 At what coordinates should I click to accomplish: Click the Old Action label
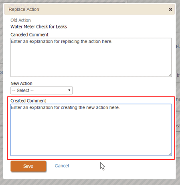[20, 20]
